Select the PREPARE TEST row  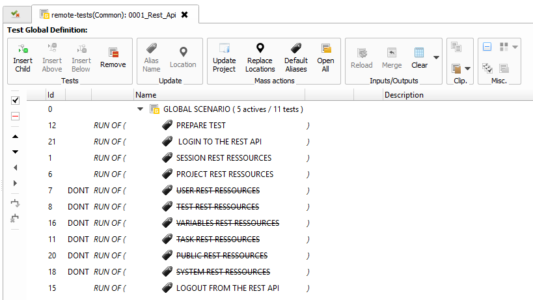[x=280, y=126]
